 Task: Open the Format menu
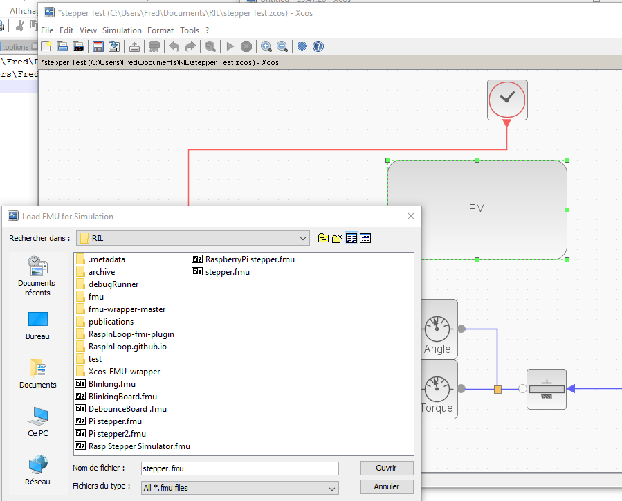[161, 30]
